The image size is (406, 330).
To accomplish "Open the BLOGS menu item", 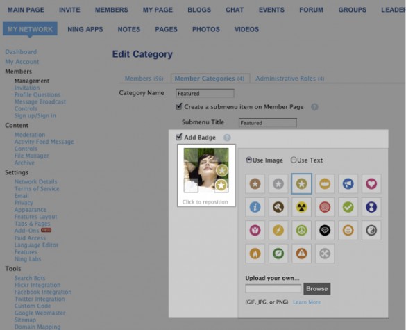I will (x=199, y=10).
